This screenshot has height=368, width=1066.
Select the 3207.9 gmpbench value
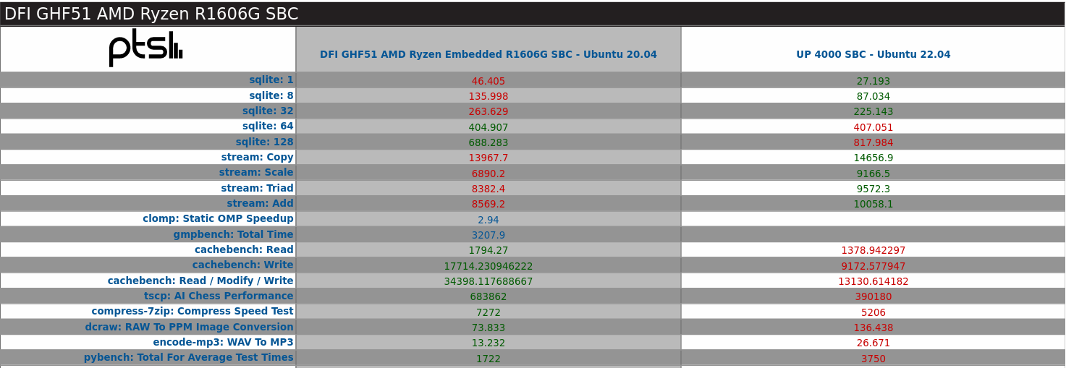pyautogui.click(x=488, y=235)
